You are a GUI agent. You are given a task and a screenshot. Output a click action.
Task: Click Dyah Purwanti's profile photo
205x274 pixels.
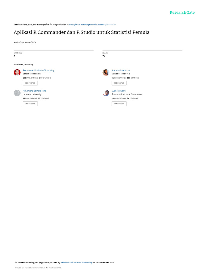click(106, 93)
